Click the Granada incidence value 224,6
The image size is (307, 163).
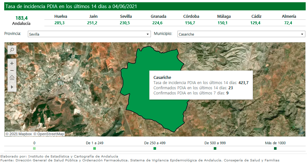tap(158, 23)
